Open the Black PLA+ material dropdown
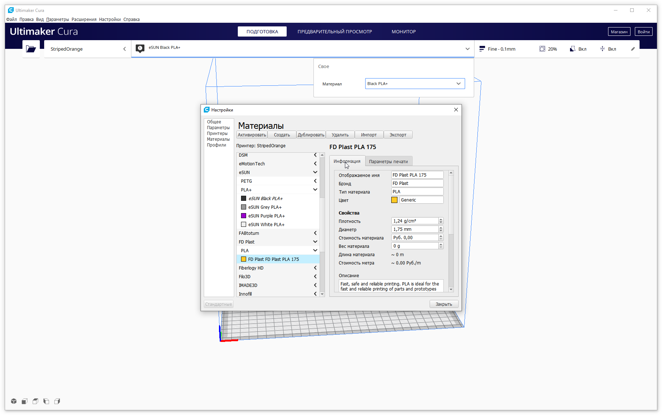Image resolution: width=662 pixels, height=415 pixels. [415, 84]
